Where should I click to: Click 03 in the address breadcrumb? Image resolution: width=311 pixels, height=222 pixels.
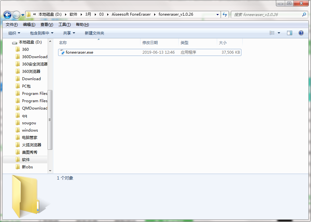coord(101,14)
